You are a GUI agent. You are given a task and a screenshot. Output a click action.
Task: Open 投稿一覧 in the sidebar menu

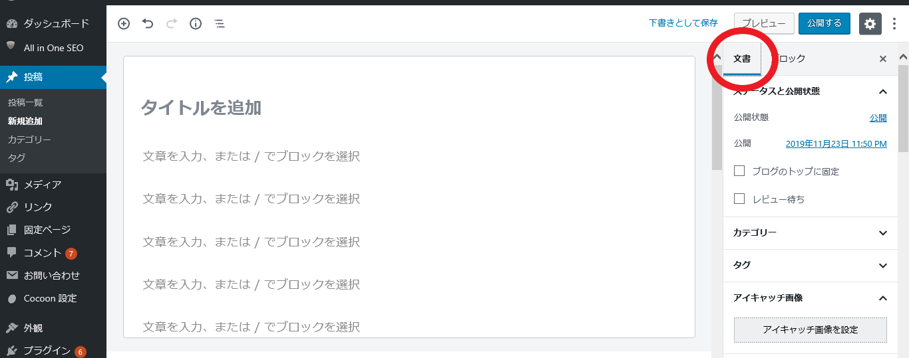[25, 103]
